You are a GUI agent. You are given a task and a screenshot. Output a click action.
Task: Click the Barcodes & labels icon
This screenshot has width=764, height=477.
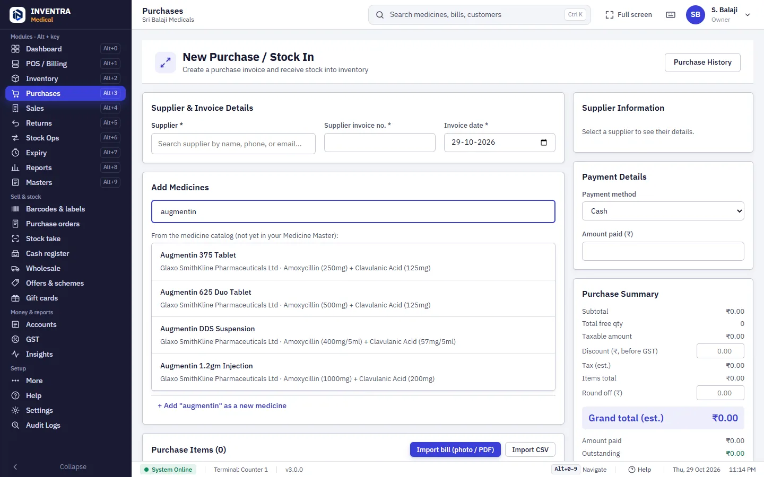(x=15, y=209)
